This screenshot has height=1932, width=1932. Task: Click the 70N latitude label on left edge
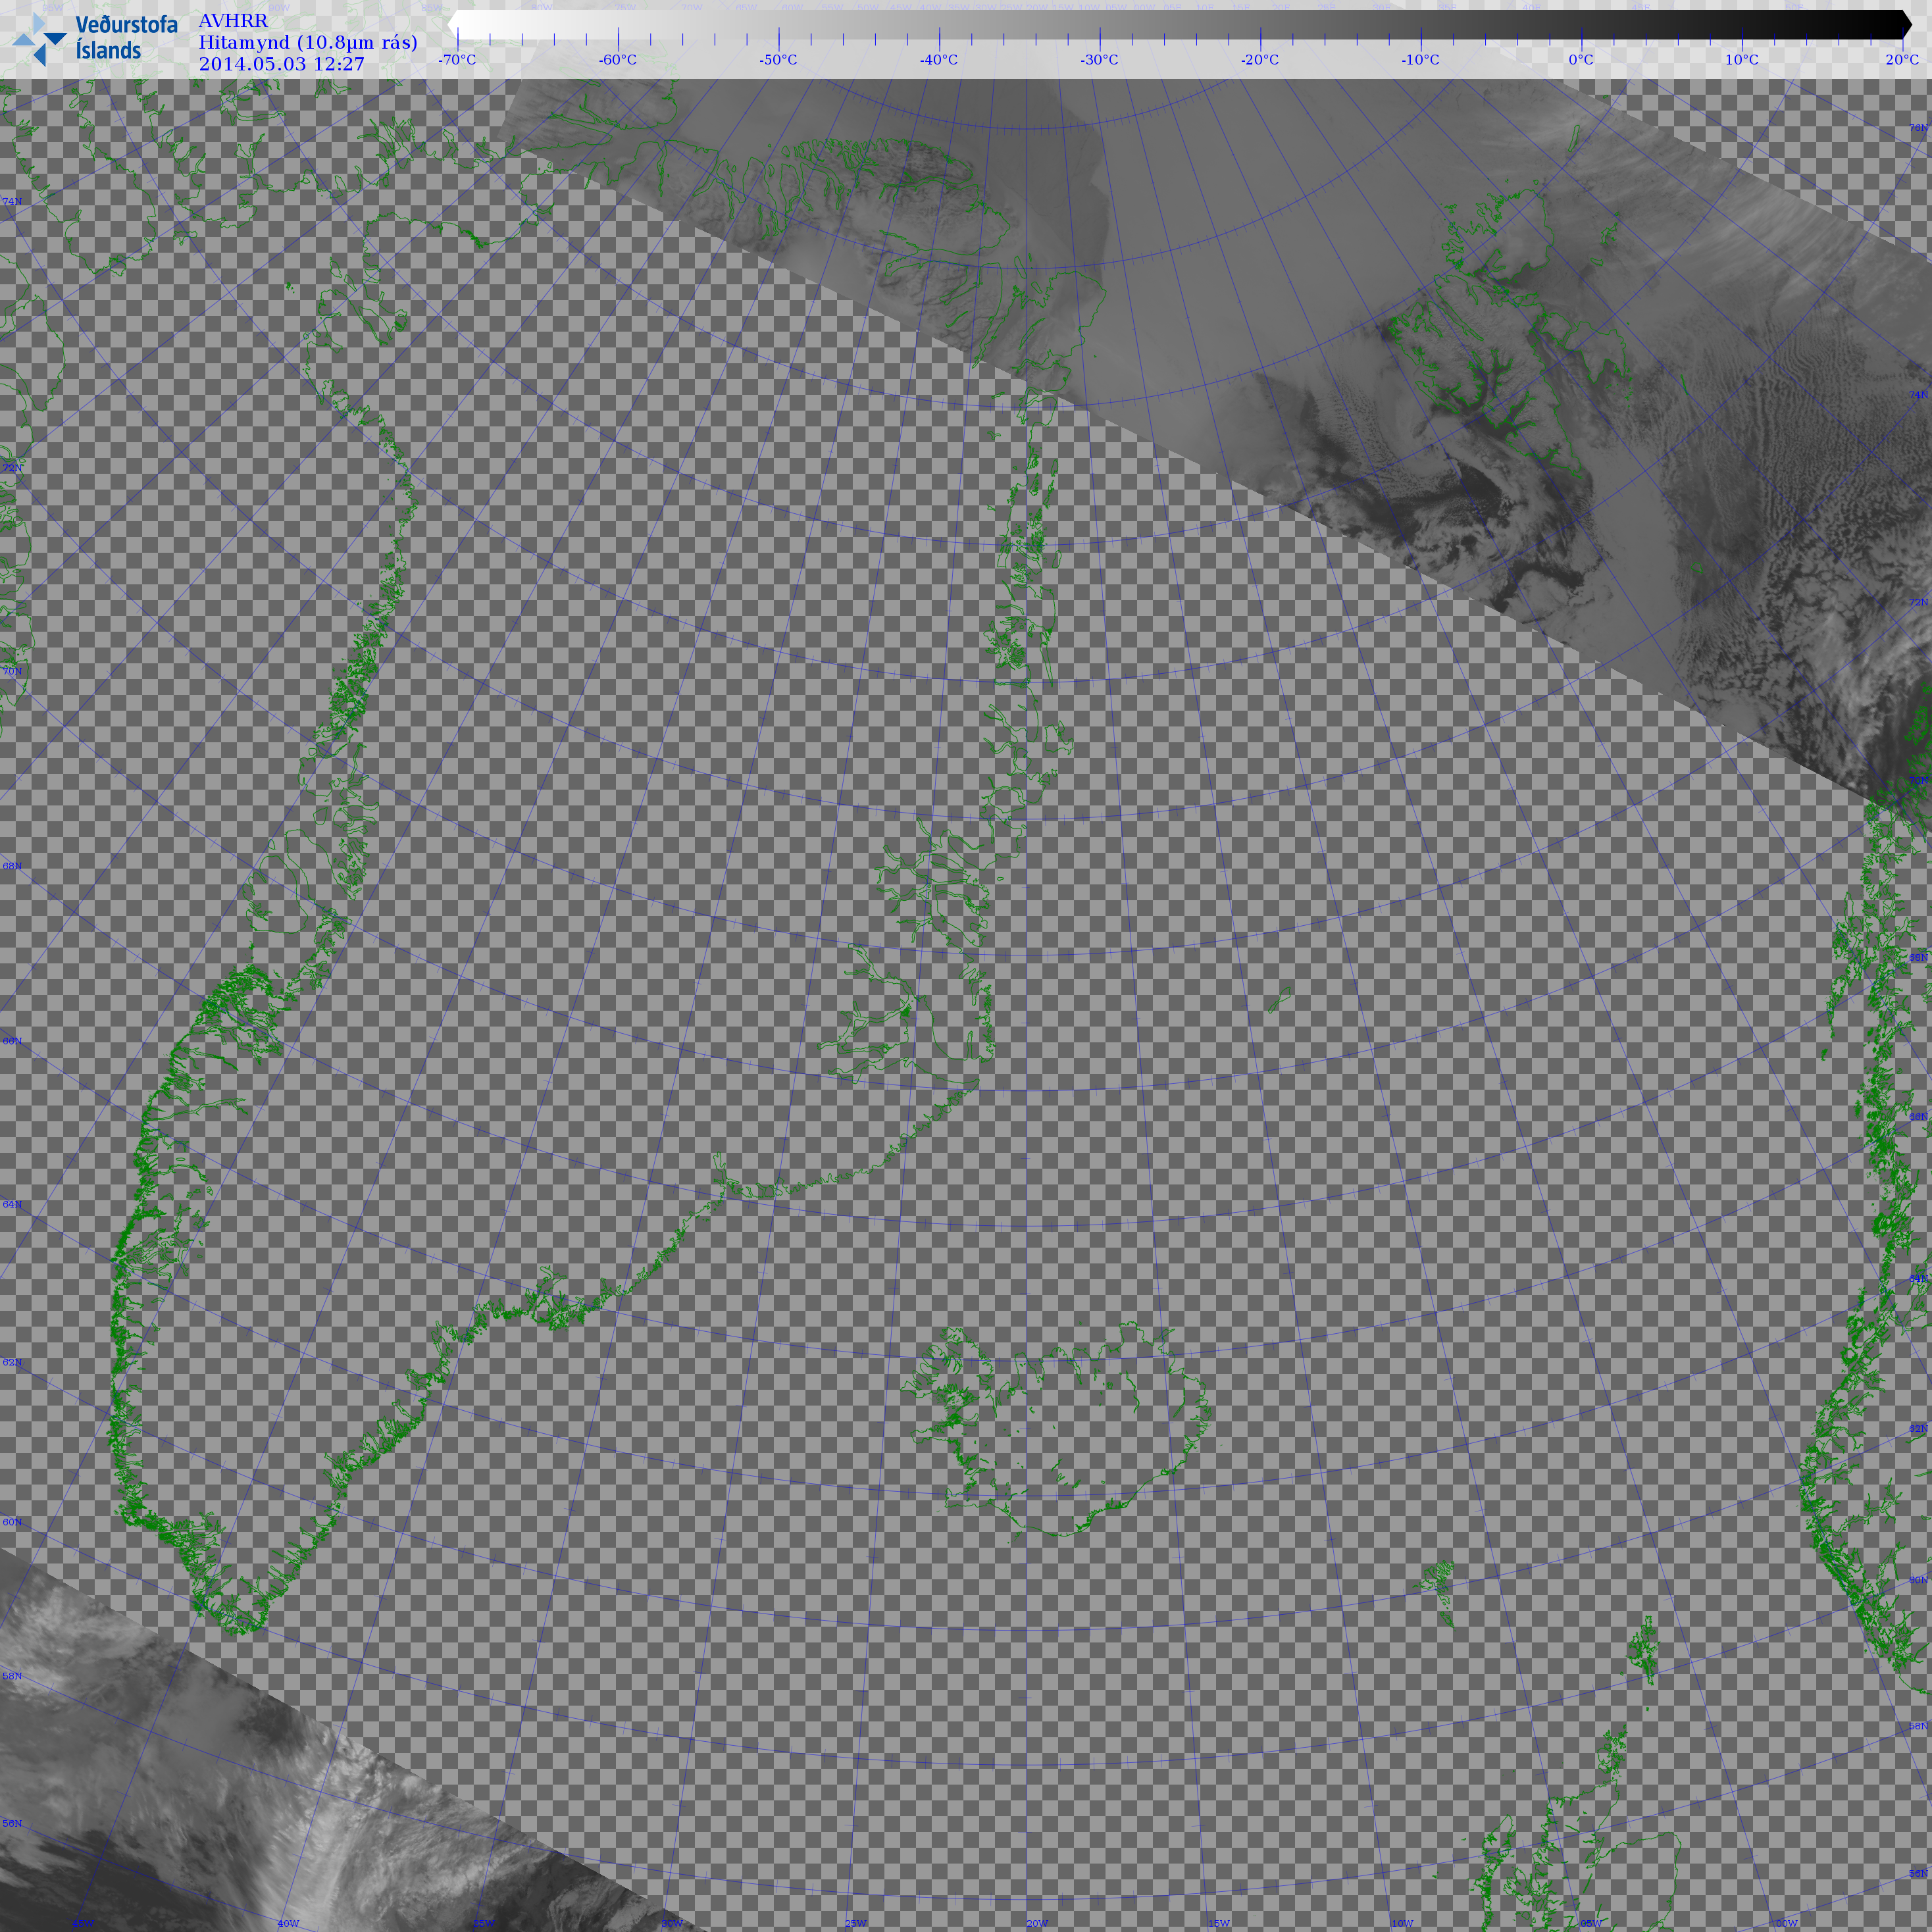[12, 671]
